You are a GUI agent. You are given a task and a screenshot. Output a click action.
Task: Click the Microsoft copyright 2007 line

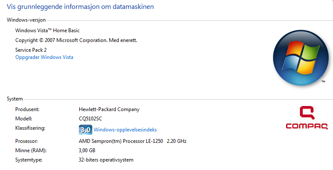pos(76,40)
